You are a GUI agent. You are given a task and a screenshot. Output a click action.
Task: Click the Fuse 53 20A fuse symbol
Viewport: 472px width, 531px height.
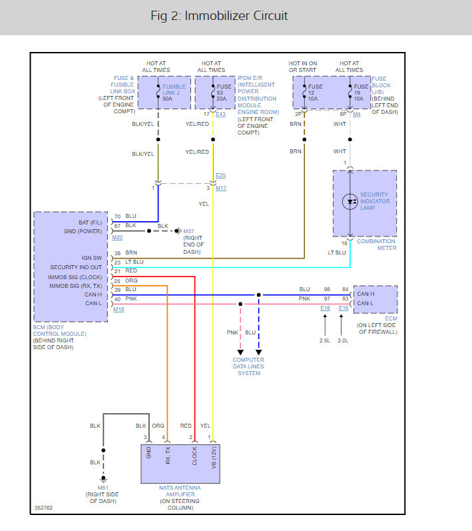[x=213, y=92]
